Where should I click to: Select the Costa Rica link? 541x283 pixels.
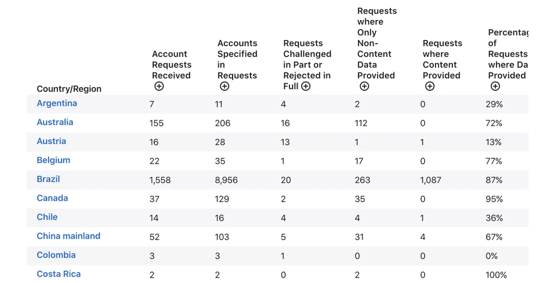coord(58,274)
